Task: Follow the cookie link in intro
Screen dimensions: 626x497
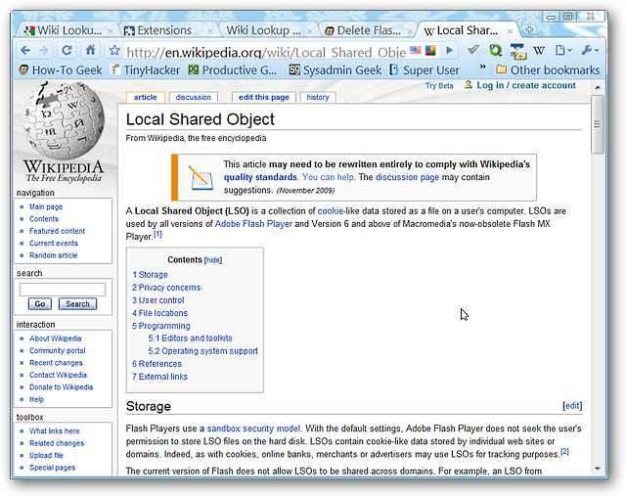Action: click(331, 211)
